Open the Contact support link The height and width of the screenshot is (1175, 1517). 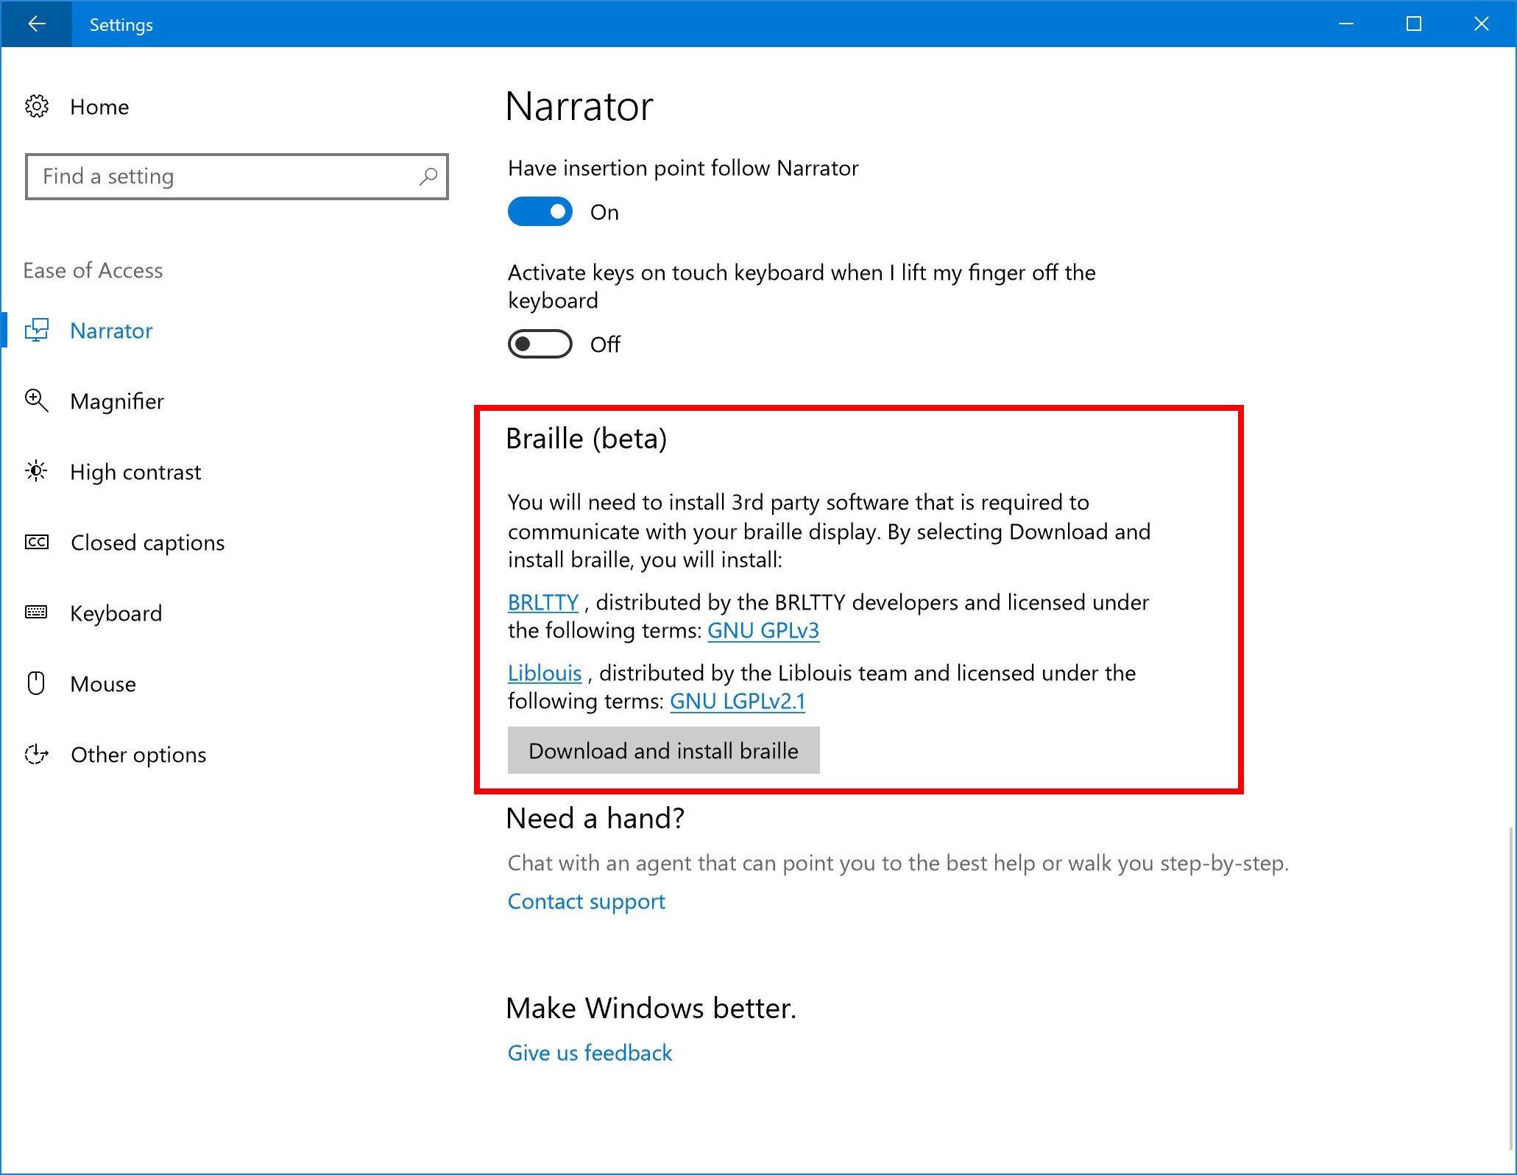[x=585, y=901]
